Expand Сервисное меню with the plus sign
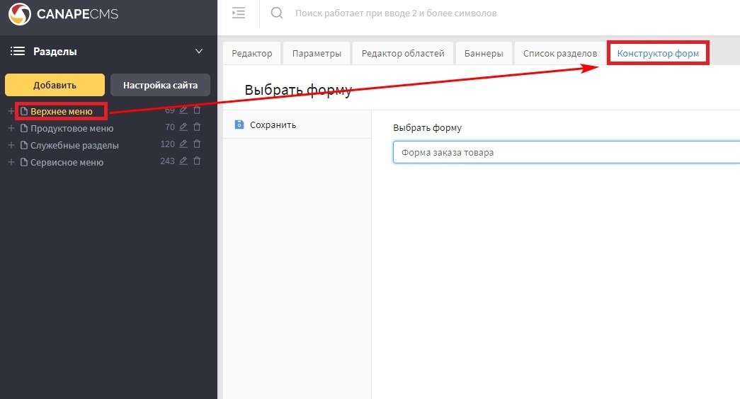The width and height of the screenshot is (740, 399). click(x=11, y=162)
